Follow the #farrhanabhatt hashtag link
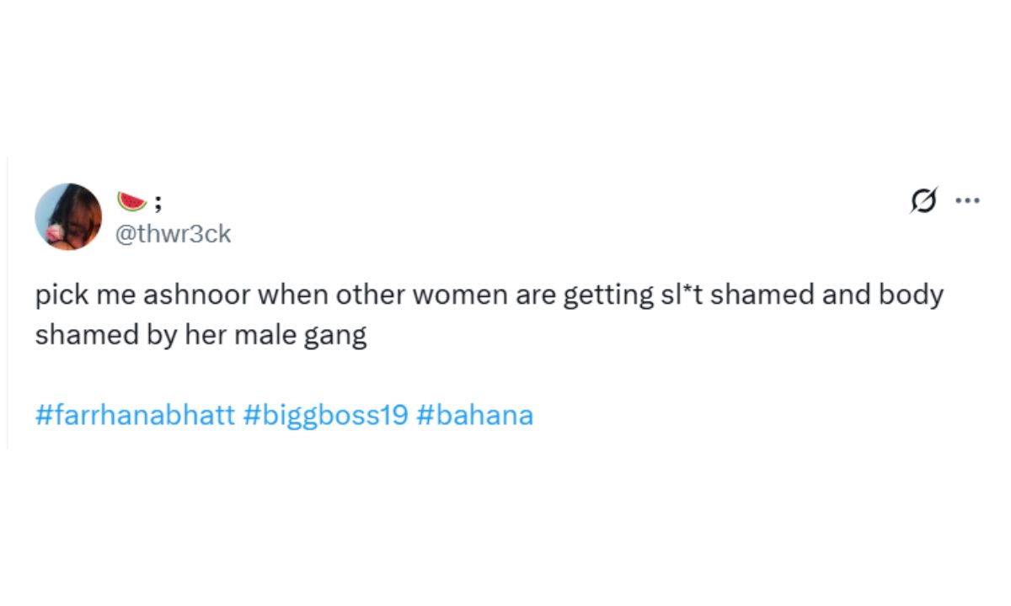Image resolution: width=1011 pixels, height=606 pixels. 135,416
